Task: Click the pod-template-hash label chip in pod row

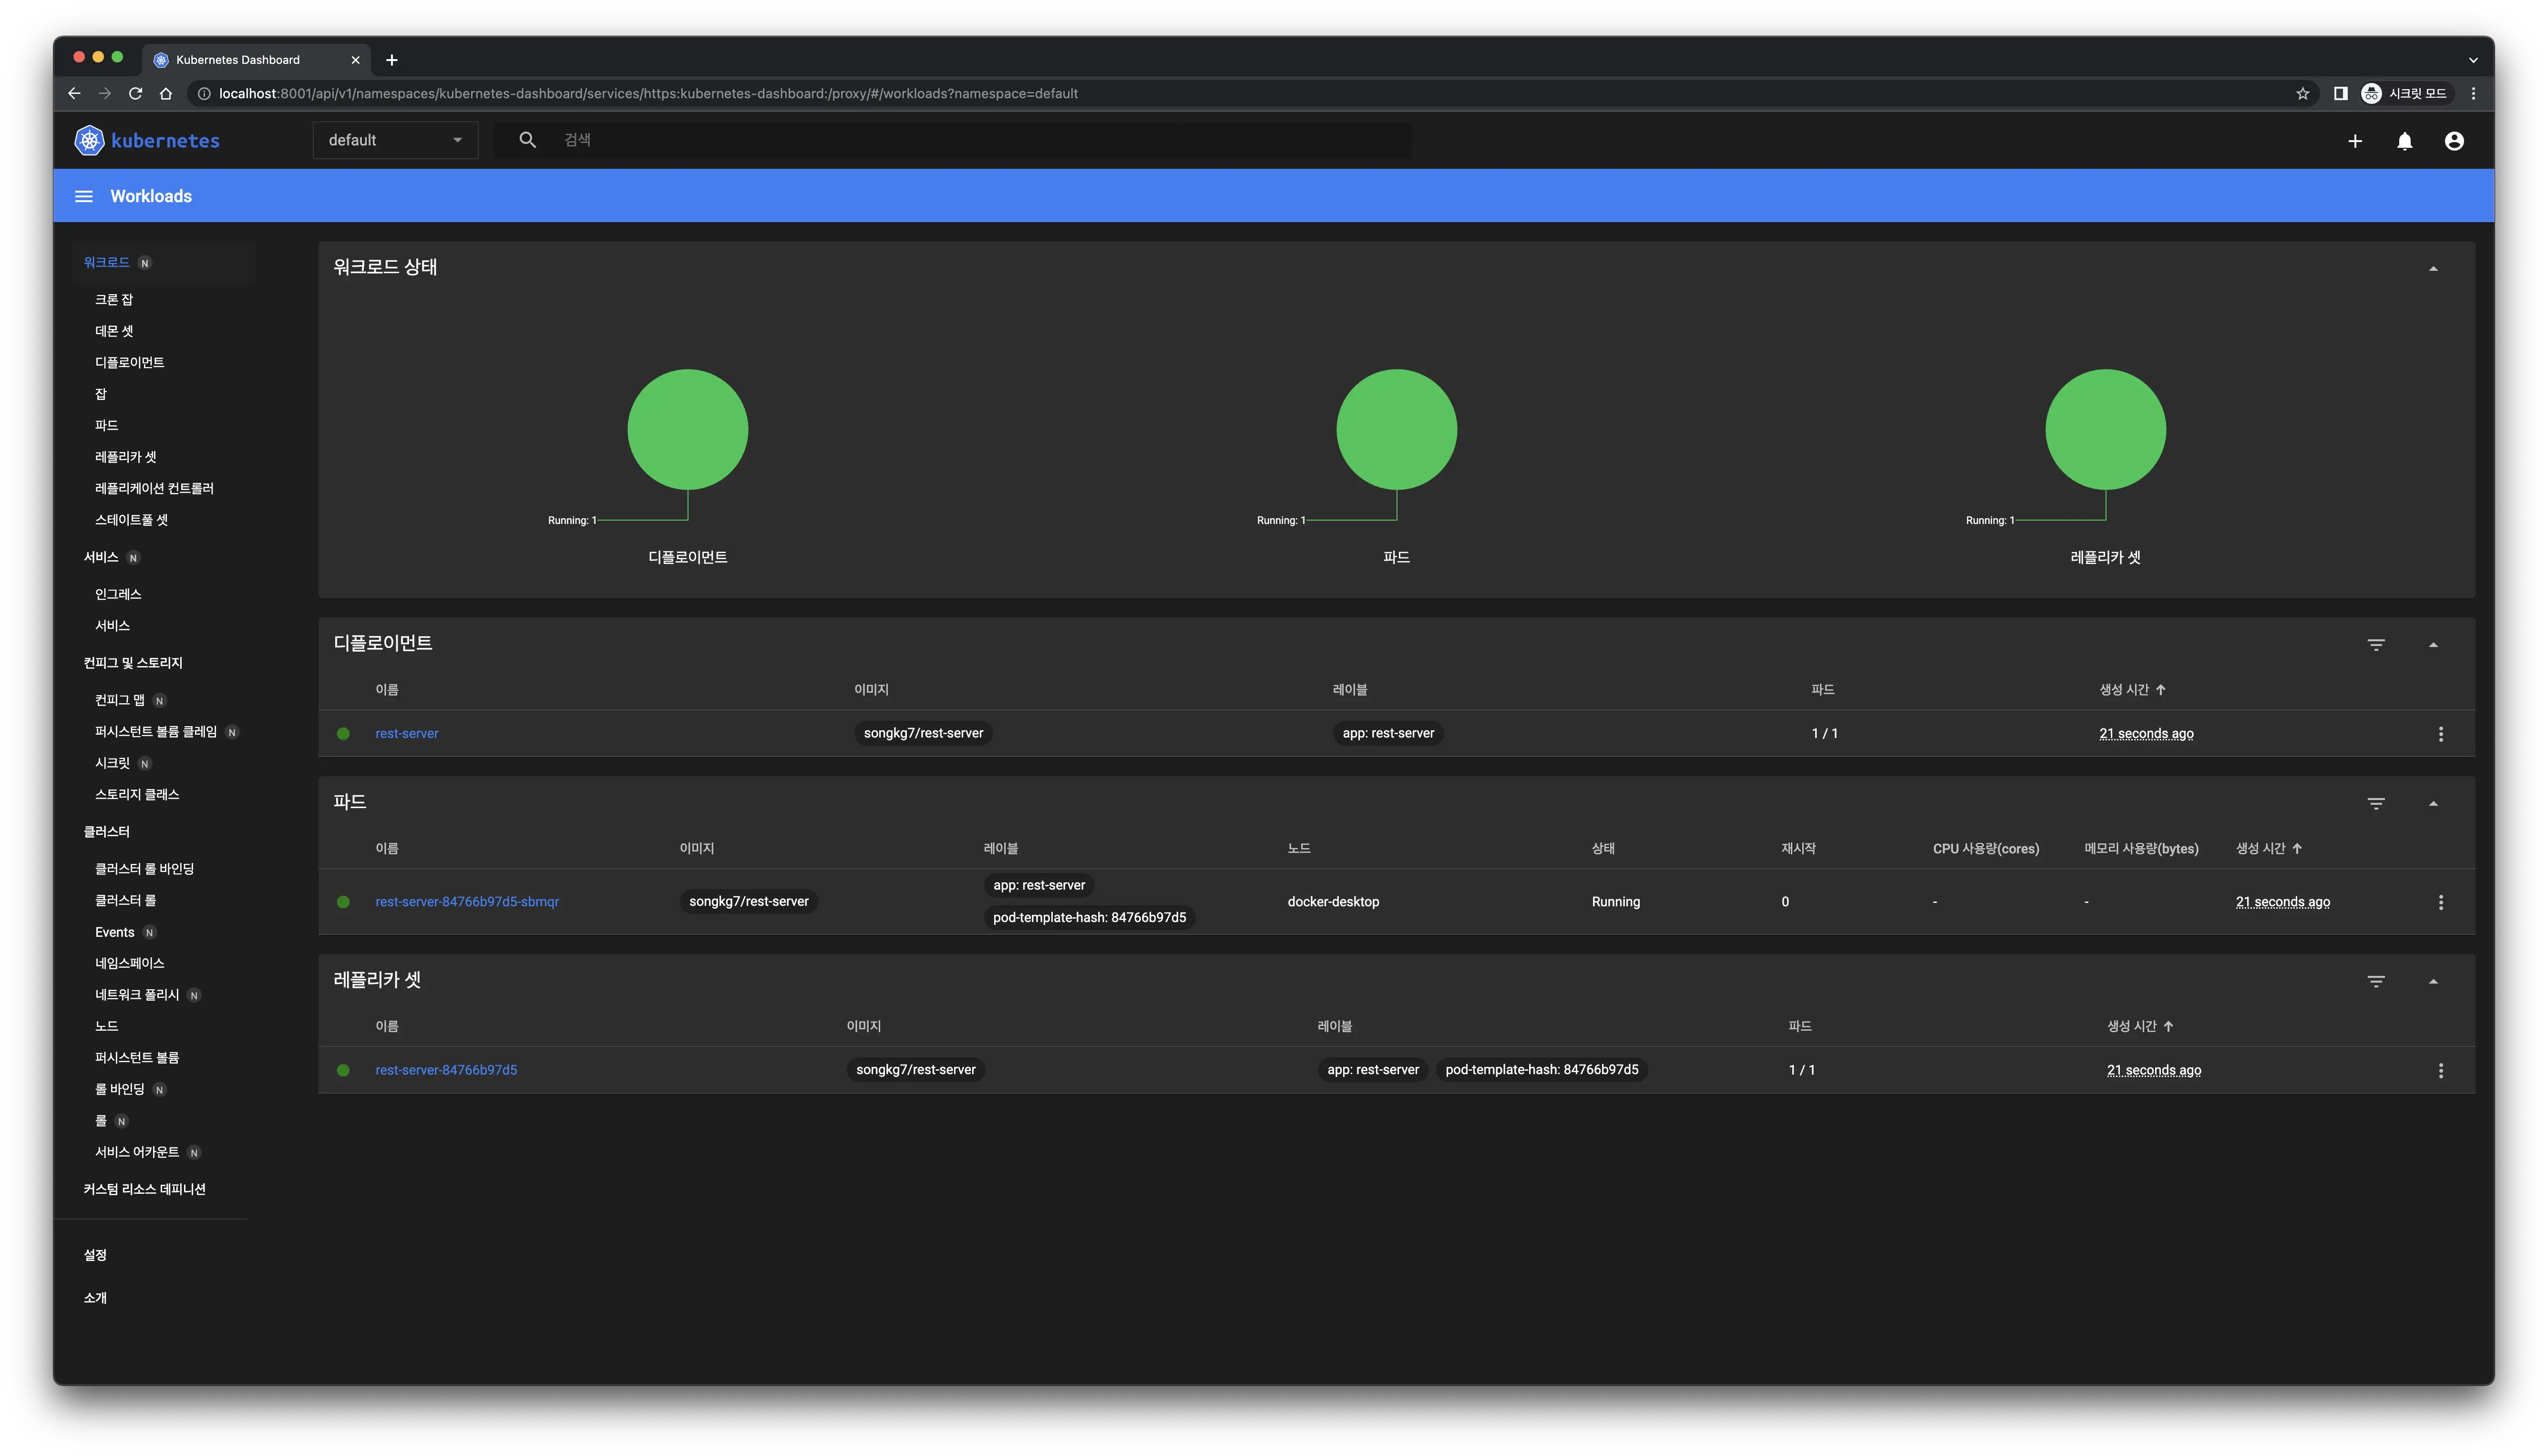Action: 1089,918
